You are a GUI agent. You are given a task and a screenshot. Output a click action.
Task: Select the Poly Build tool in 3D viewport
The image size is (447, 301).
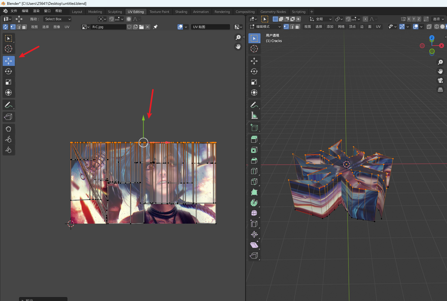tap(254, 192)
